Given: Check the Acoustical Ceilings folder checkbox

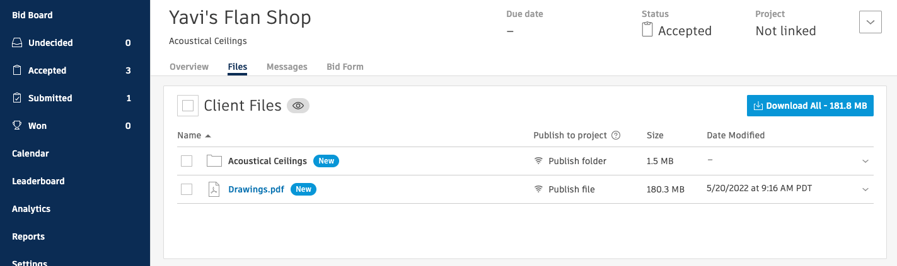Looking at the screenshot, I should [187, 162].
